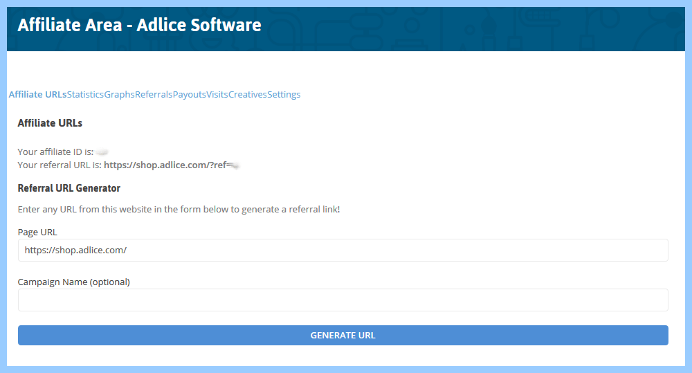Navigate to the Settings tab

tap(284, 95)
